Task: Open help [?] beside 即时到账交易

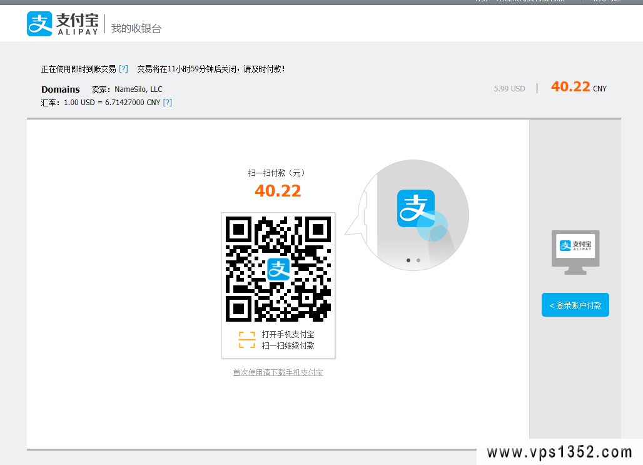Action: coord(123,69)
